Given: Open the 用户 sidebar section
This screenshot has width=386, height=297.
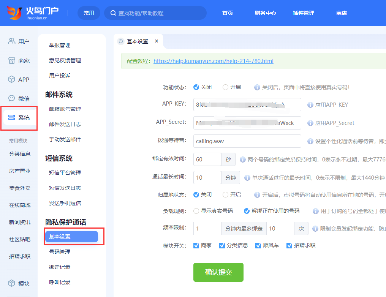Looking at the screenshot, I should [19, 41].
